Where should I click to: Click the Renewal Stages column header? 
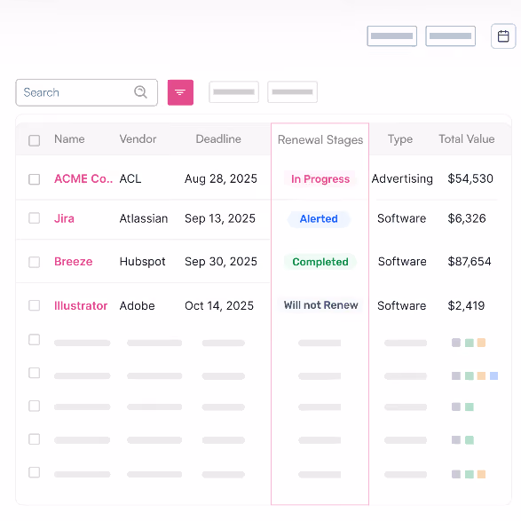click(320, 140)
